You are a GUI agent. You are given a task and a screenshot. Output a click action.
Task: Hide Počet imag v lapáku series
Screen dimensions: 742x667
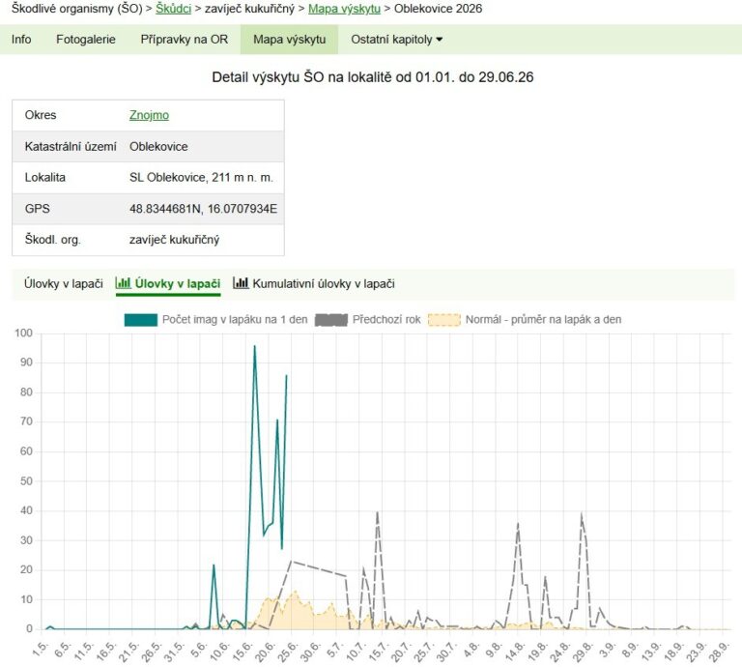(x=235, y=320)
